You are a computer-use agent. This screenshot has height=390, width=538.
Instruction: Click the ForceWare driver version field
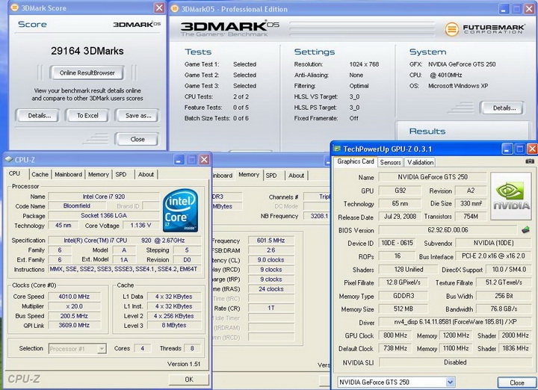tap(455, 322)
